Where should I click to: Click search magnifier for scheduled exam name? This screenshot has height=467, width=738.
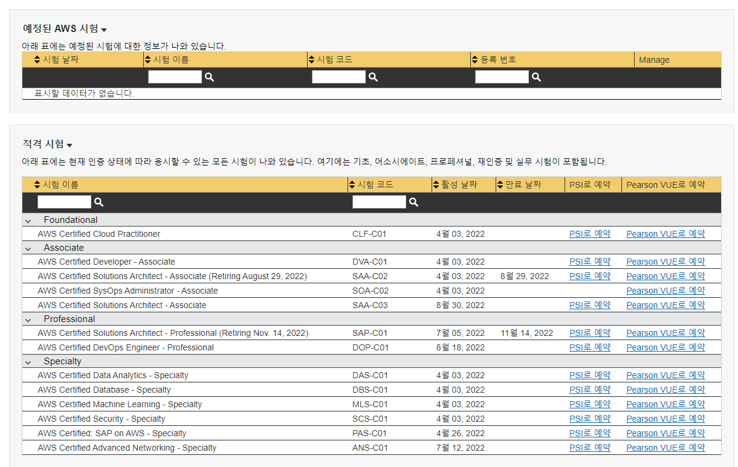(209, 77)
